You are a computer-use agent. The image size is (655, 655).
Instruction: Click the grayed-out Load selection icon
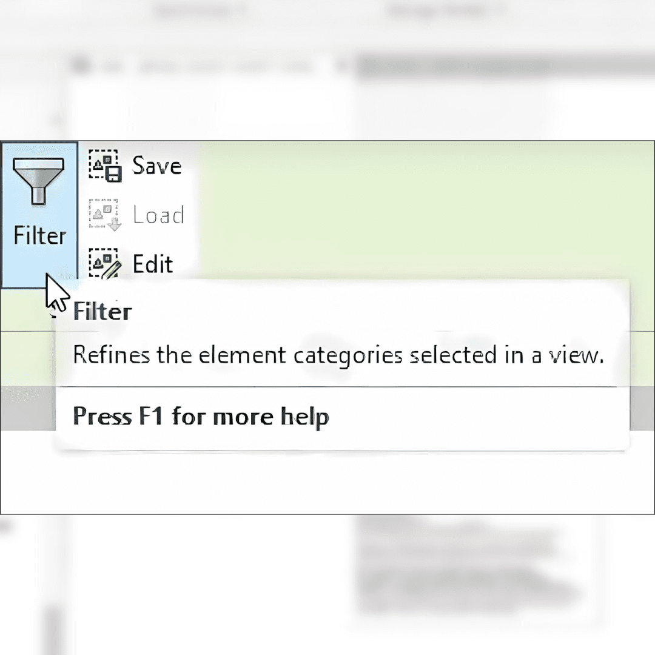click(x=105, y=215)
